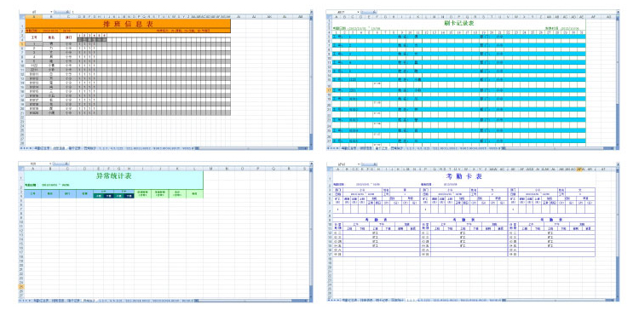This screenshot has width=639, height=333.
Task: Open the Name Box dropdown above 排班信息表
Action: click(x=51, y=12)
